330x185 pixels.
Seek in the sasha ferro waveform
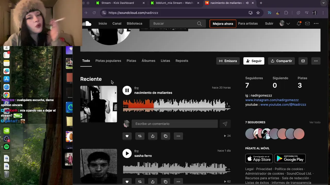tap(177, 169)
